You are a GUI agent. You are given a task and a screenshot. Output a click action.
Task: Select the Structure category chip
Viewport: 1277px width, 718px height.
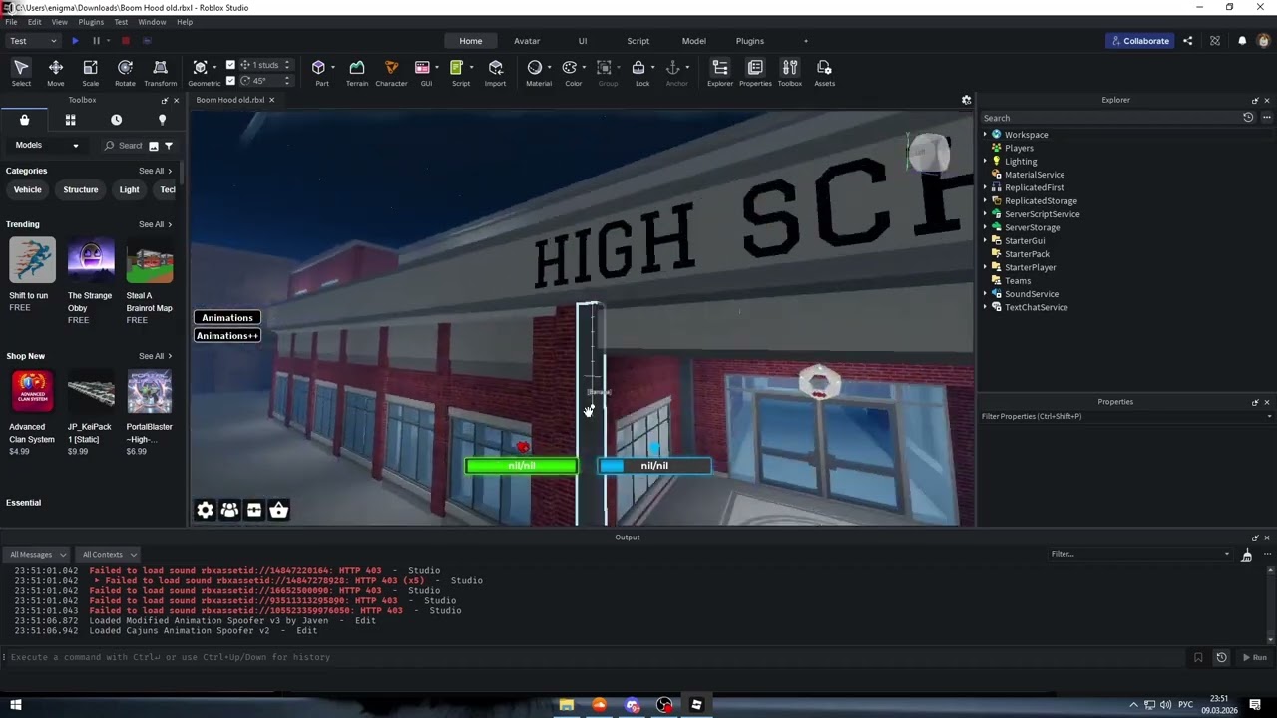81,189
